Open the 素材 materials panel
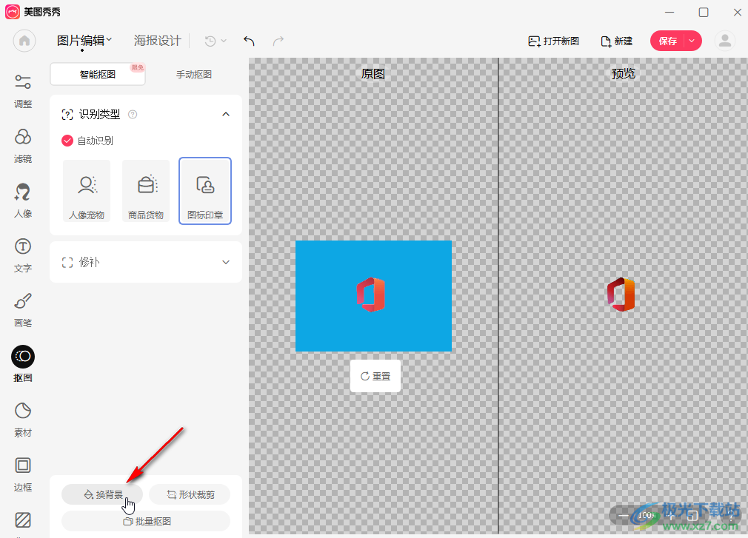The height and width of the screenshot is (538, 748). pos(23,420)
